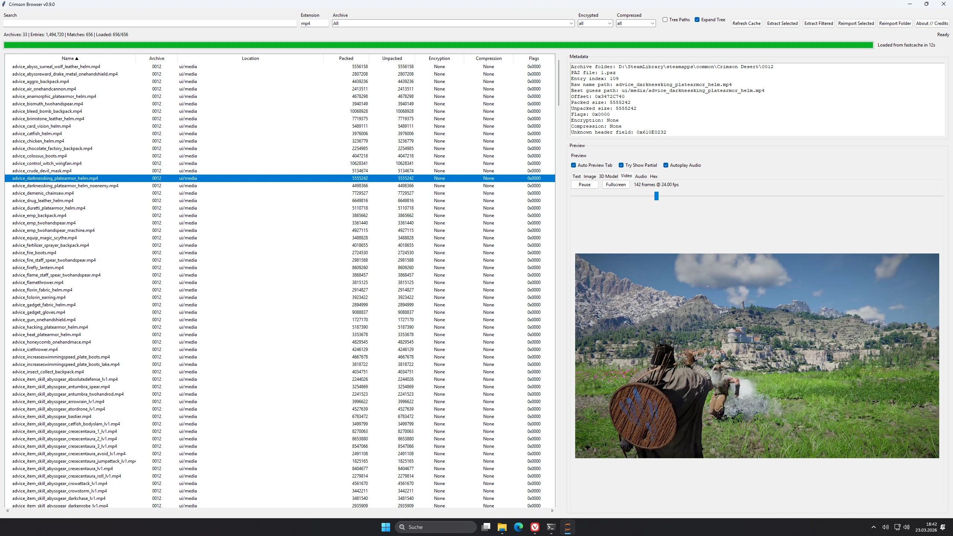
Task: Open the Windows Start menu
Action: (386, 527)
